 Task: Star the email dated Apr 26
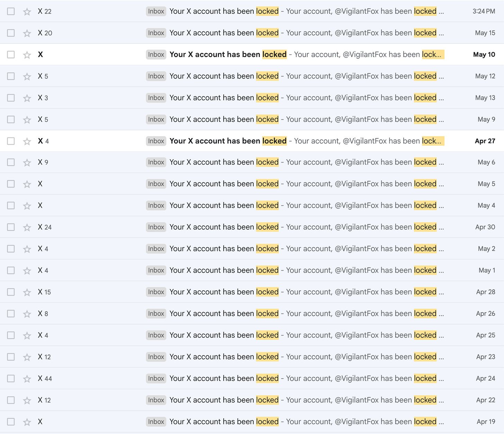[27, 314]
